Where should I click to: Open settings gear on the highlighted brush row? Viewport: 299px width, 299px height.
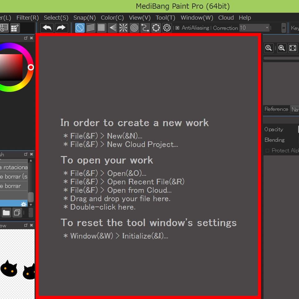[x=24, y=204]
